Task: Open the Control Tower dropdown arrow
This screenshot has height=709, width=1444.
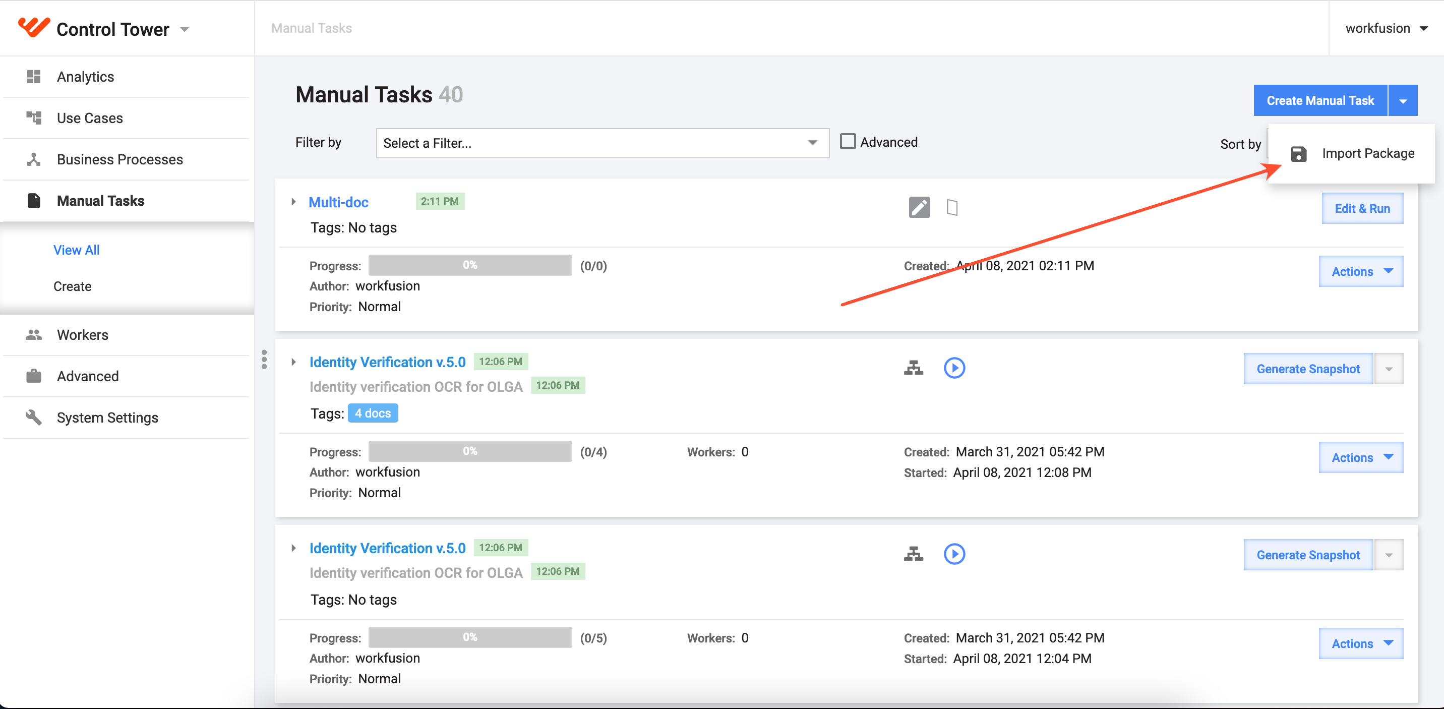Action: tap(185, 29)
